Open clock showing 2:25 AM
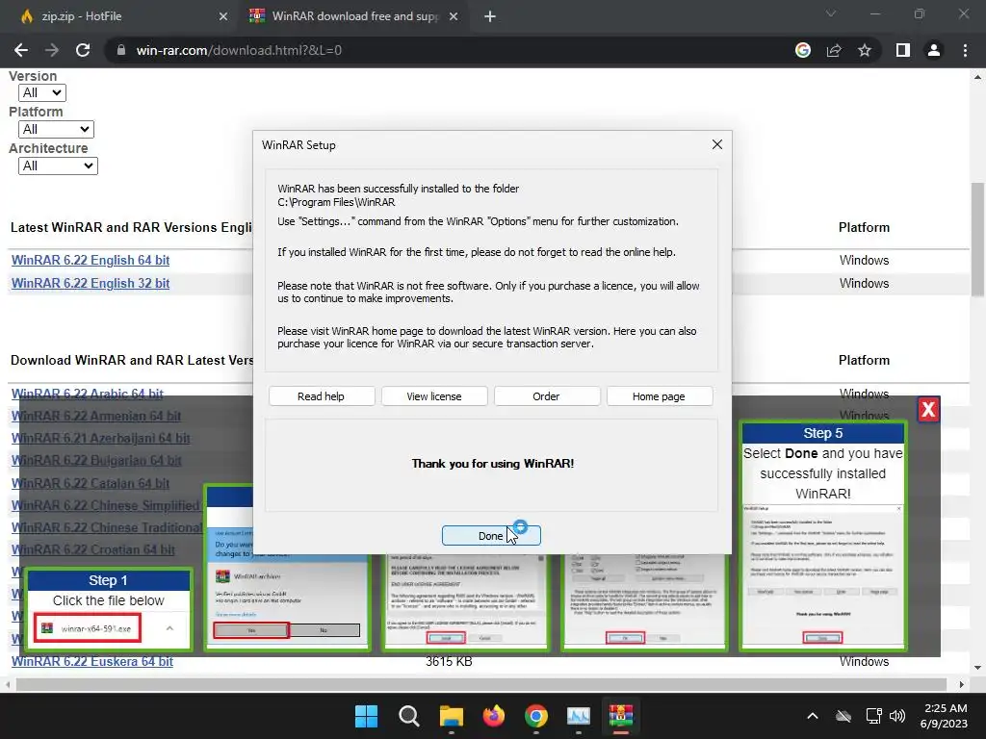 click(944, 716)
